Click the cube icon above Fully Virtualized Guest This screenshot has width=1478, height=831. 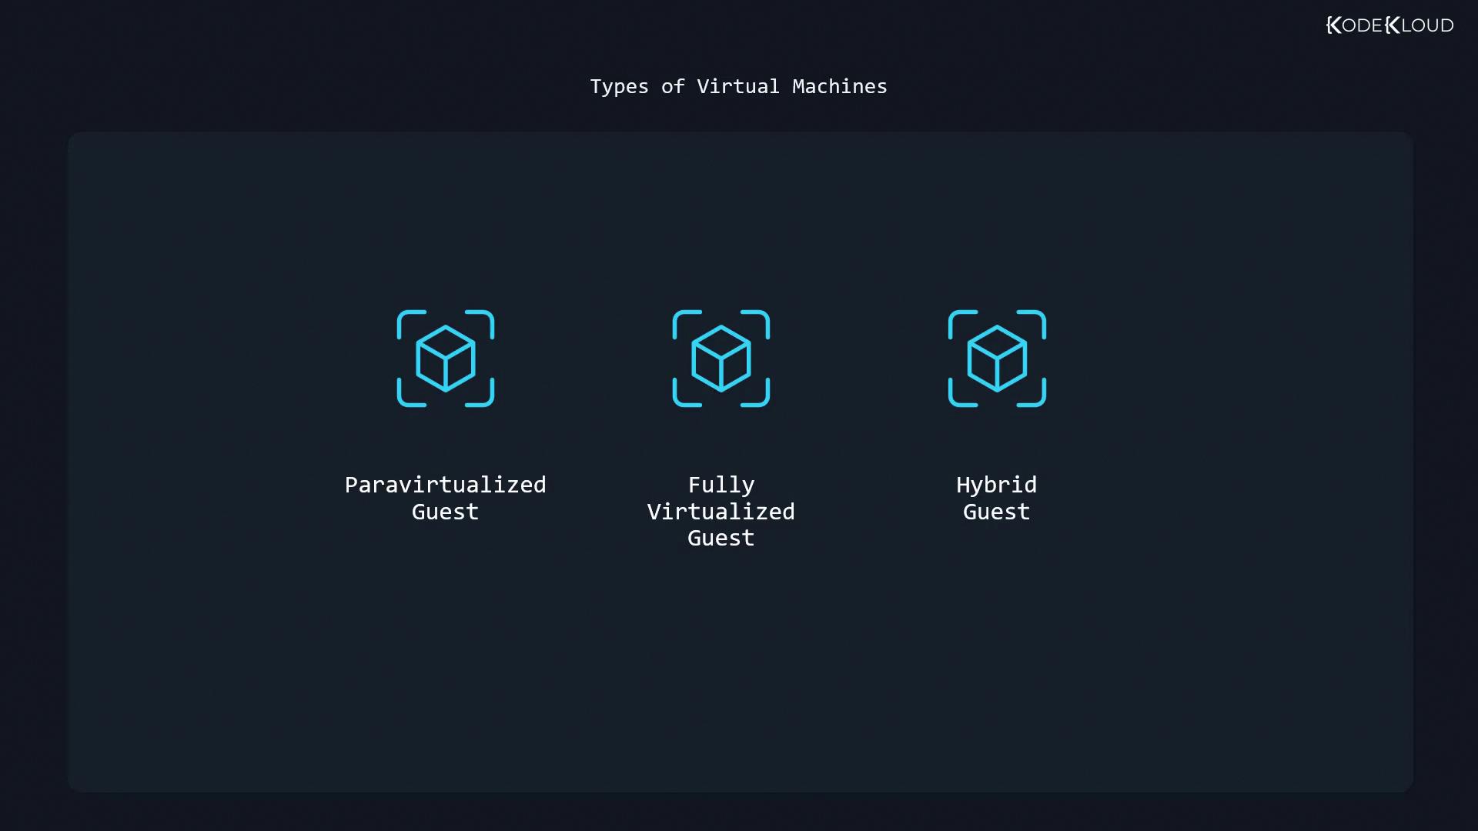click(721, 359)
